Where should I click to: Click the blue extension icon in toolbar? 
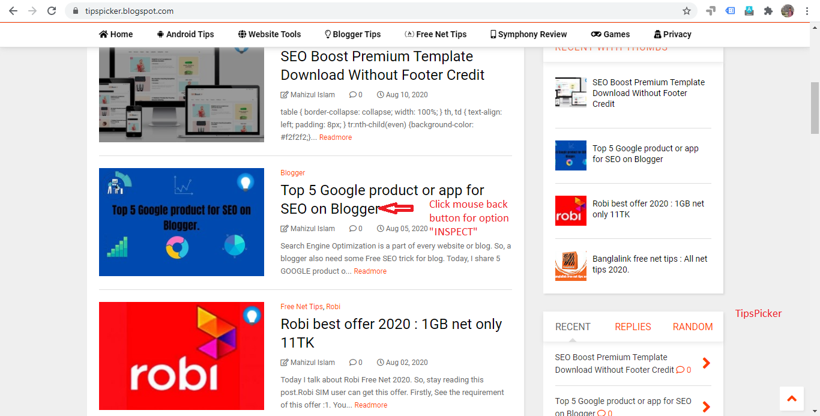pos(730,11)
